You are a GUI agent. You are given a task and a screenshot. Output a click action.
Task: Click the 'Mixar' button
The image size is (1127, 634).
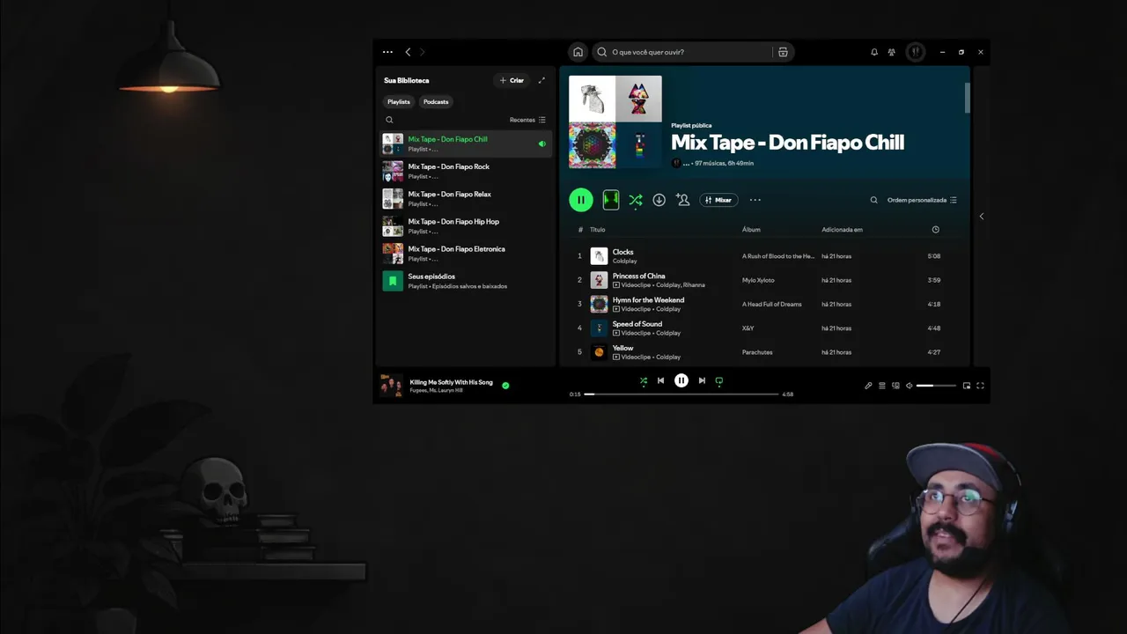point(718,200)
